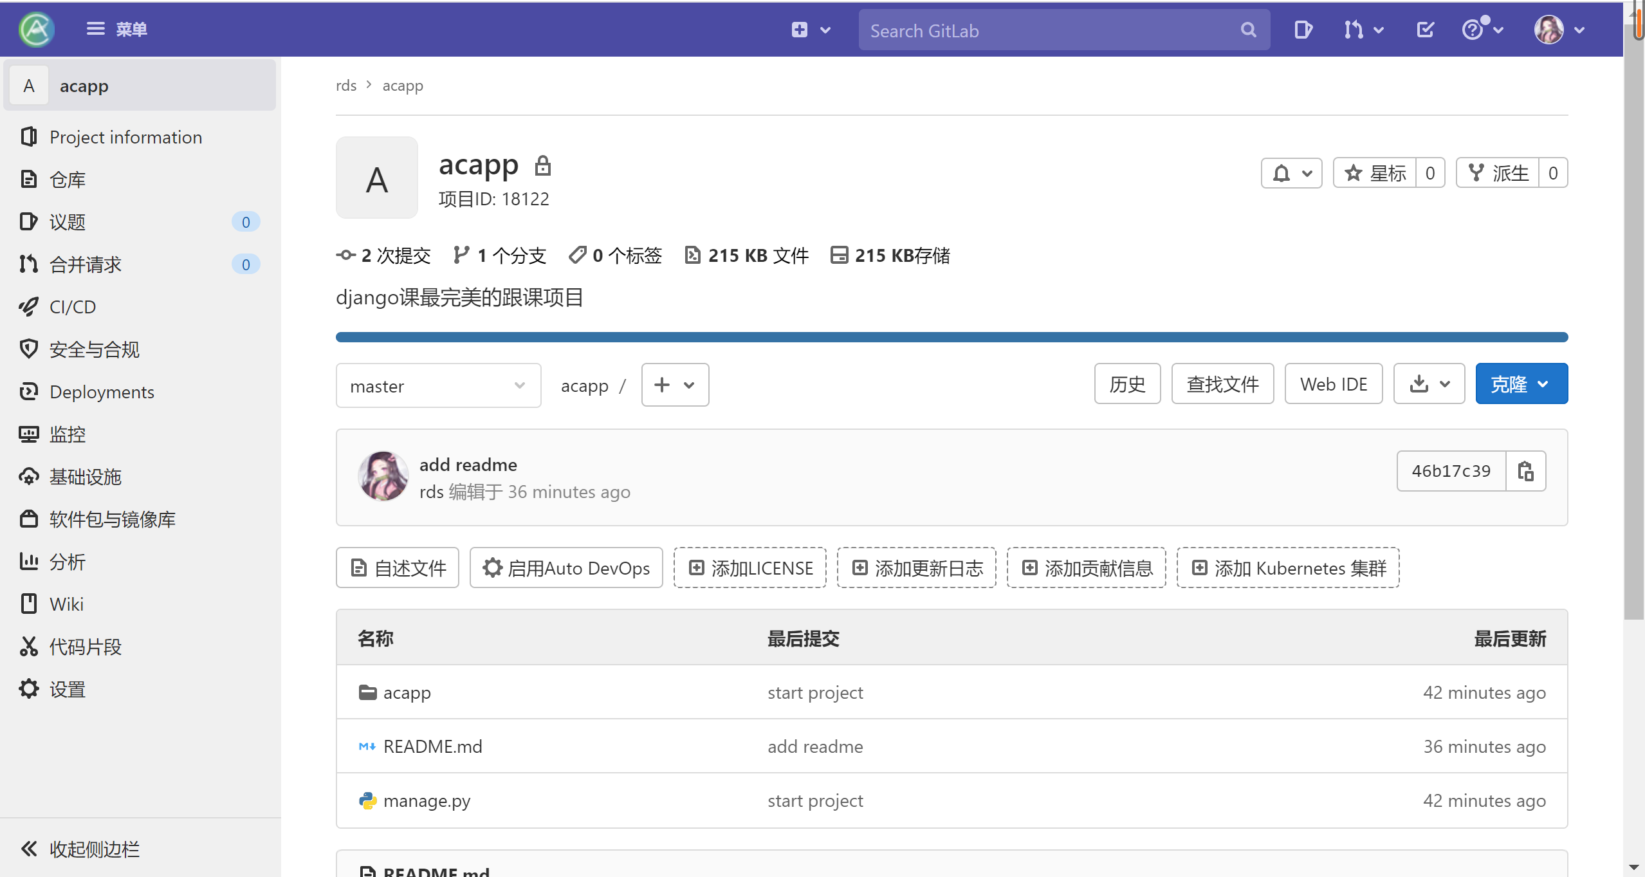This screenshot has width=1645, height=877.
Task: Click 历史 history button
Action: (x=1127, y=384)
